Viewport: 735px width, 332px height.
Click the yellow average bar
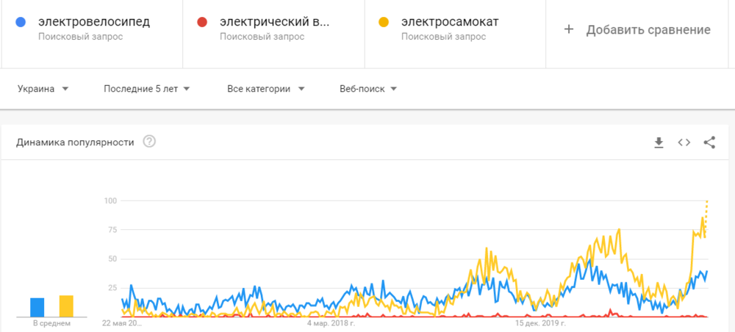(66, 305)
